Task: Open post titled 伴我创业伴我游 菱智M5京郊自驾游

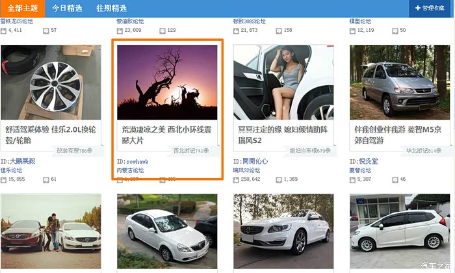Action: coord(398,135)
